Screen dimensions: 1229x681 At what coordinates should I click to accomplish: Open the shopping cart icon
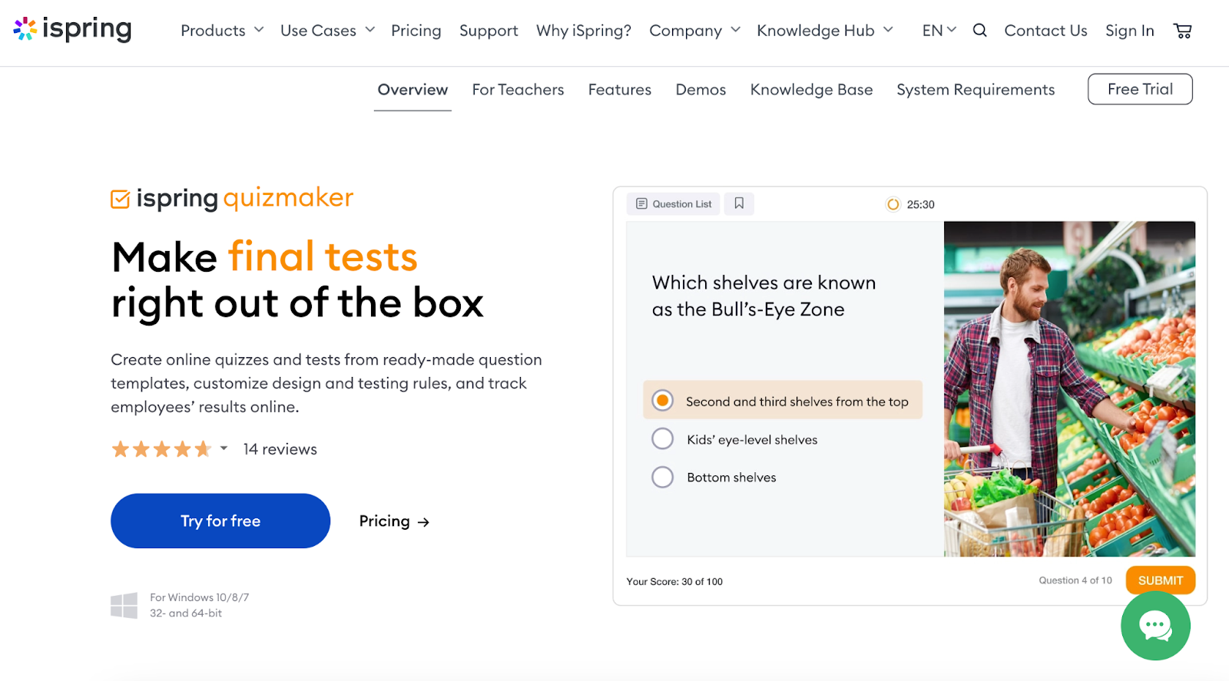click(x=1183, y=31)
